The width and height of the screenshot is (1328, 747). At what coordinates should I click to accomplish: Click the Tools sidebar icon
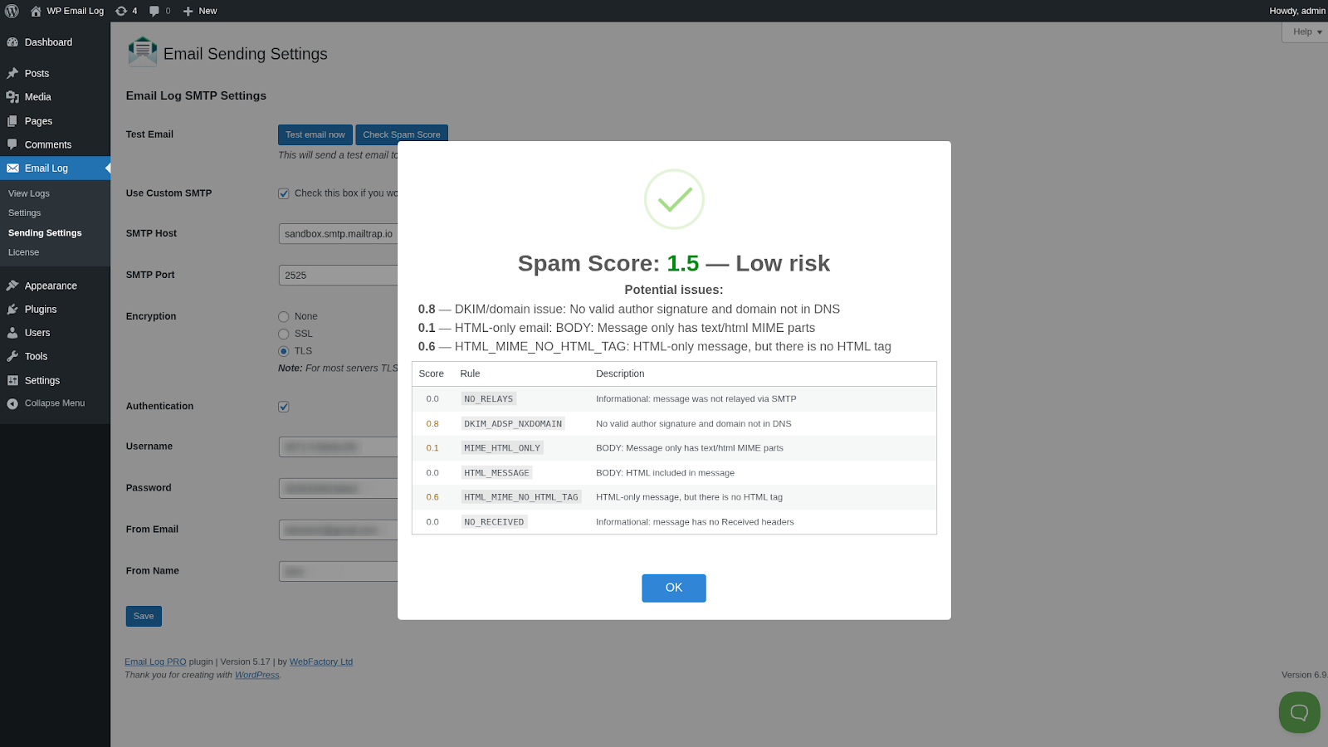13,356
